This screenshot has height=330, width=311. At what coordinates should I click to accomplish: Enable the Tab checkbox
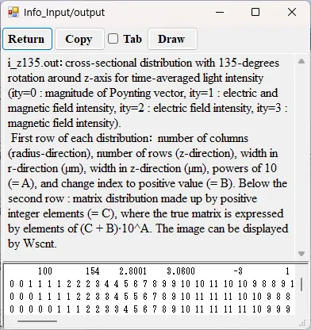tap(113, 39)
